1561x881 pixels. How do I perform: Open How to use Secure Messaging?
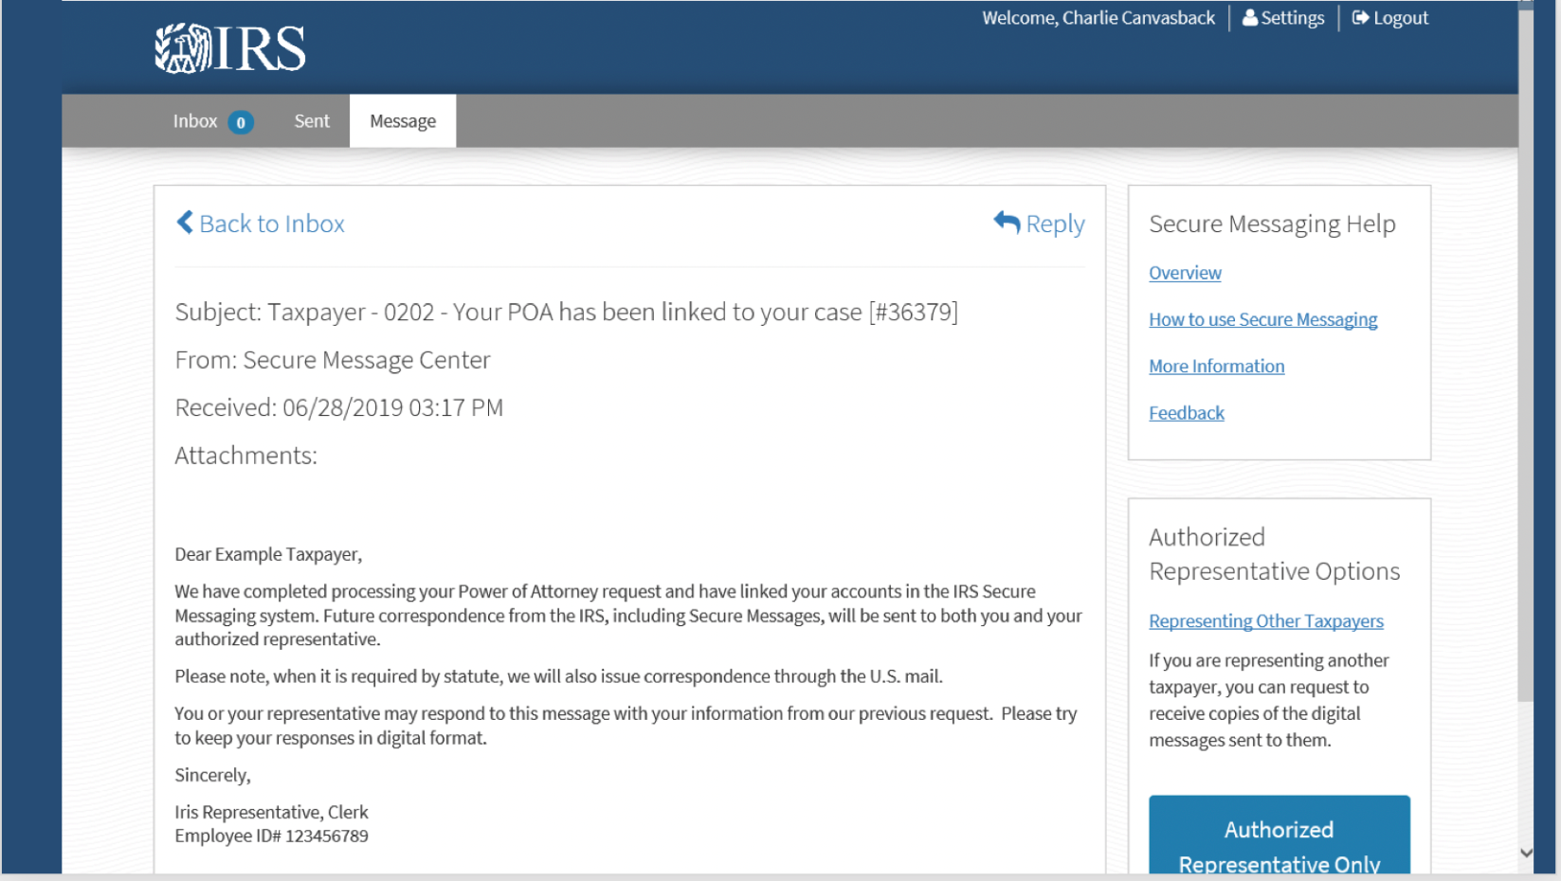1262,320
